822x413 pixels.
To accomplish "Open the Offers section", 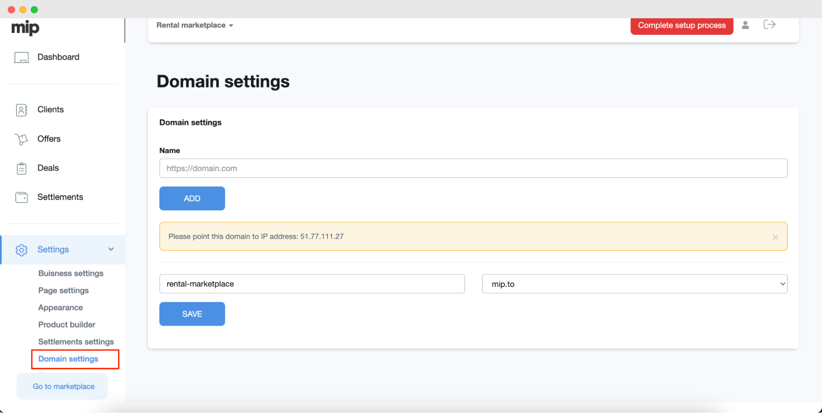I will [x=49, y=139].
